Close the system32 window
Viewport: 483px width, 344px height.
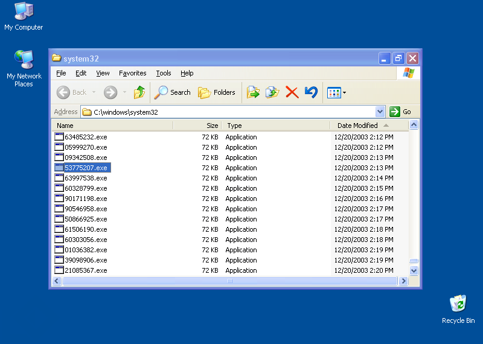(x=412, y=58)
